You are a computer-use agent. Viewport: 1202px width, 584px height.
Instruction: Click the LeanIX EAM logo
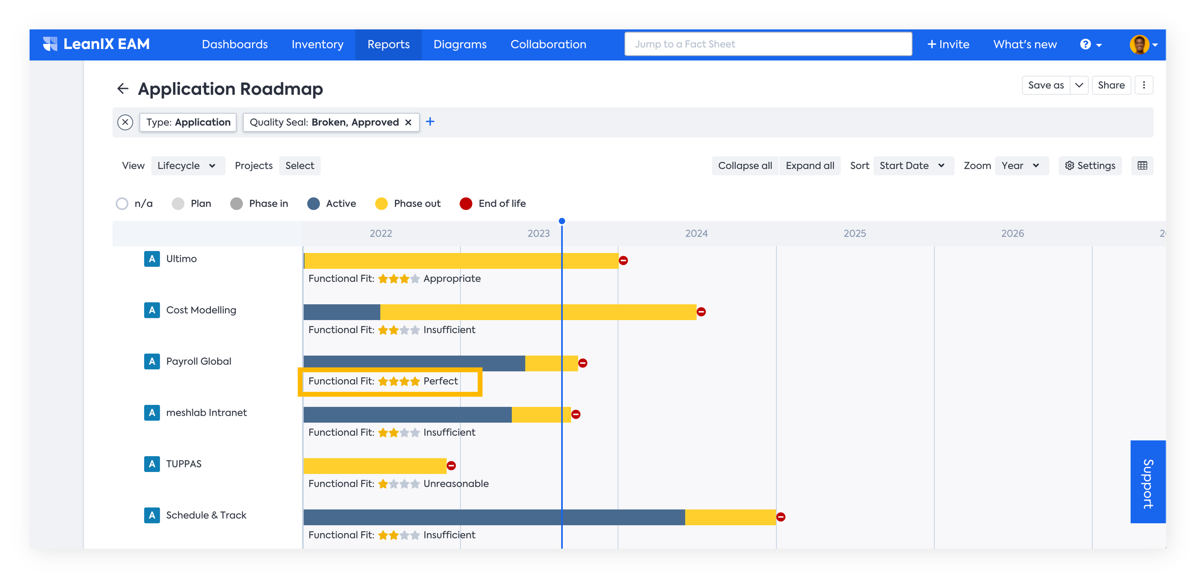click(x=96, y=44)
